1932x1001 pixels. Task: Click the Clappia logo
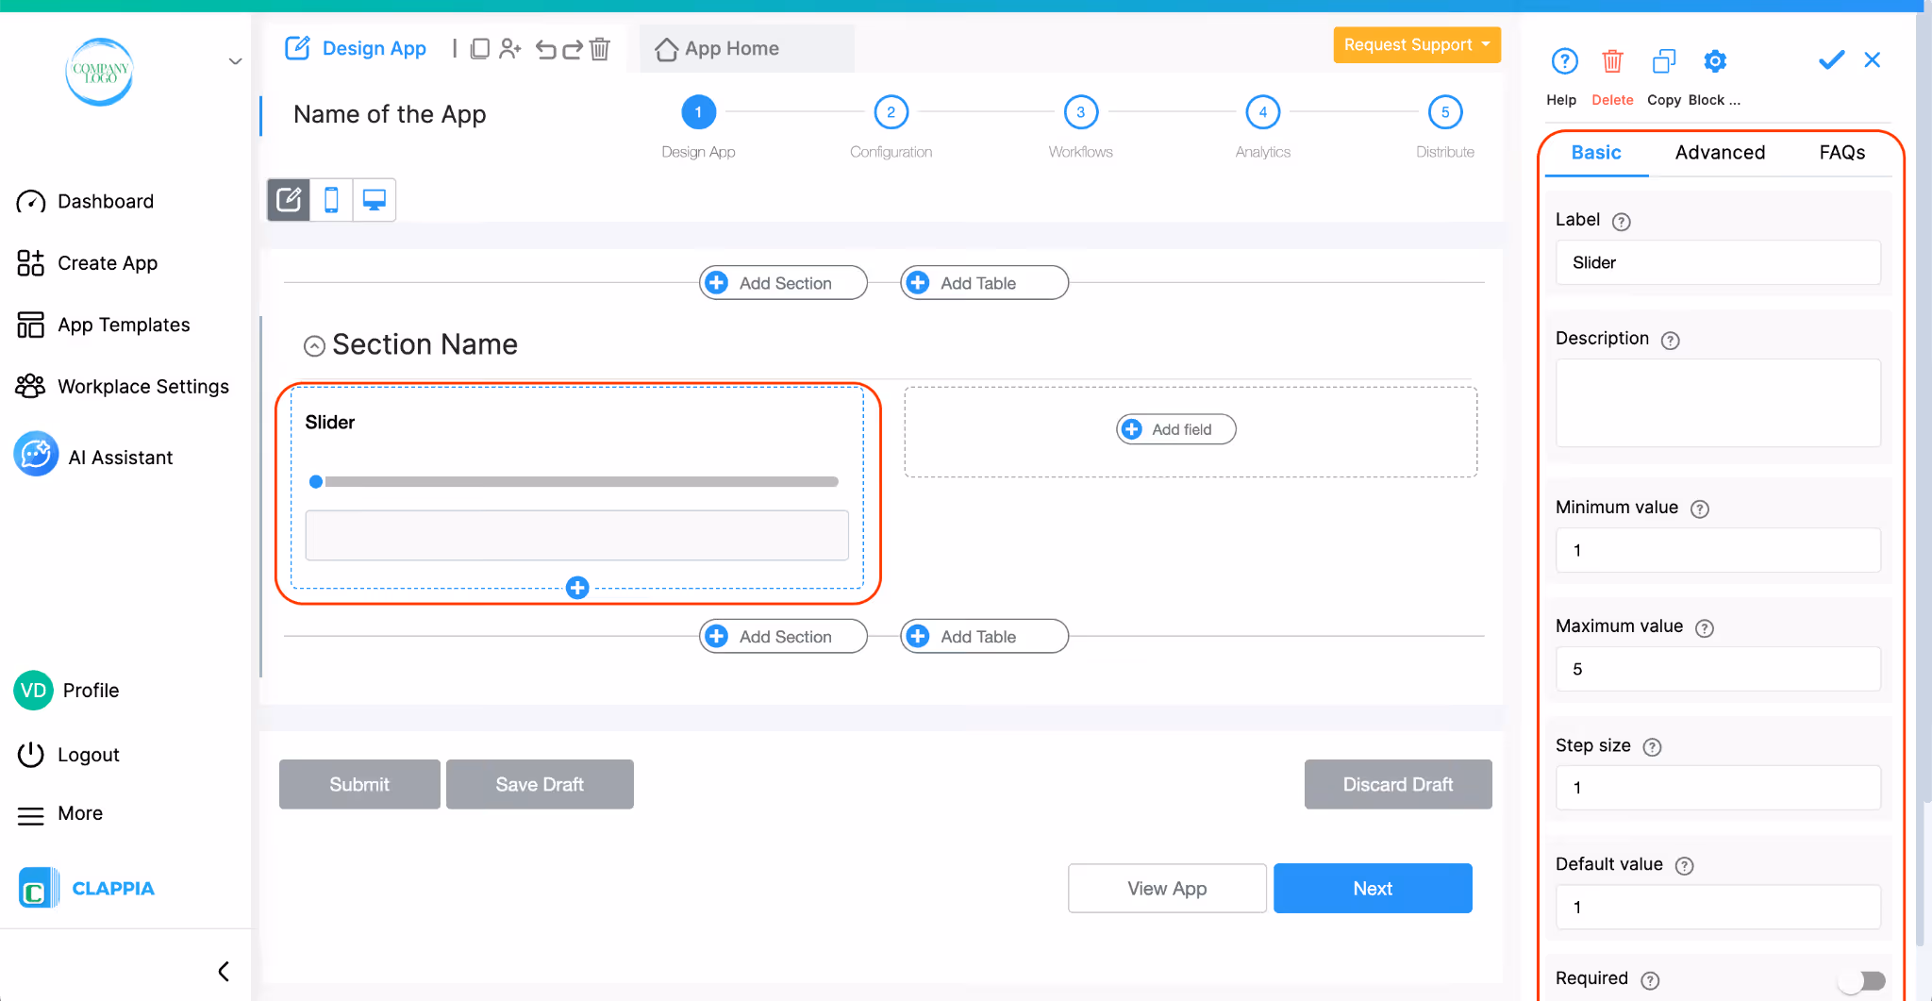click(x=87, y=889)
